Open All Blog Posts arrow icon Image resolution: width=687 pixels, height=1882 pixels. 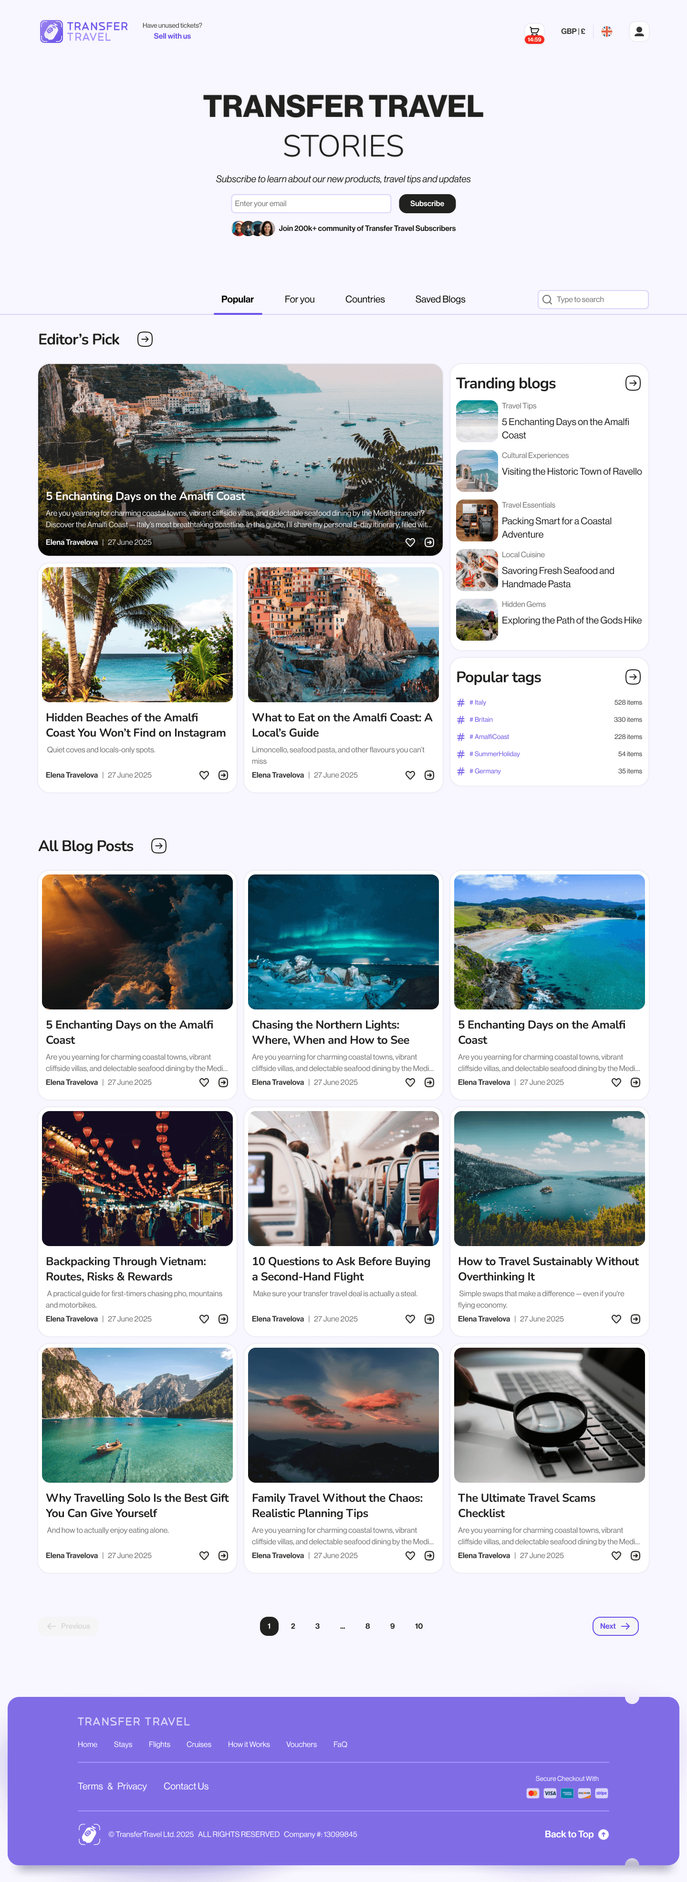pyautogui.click(x=158, y=846)
